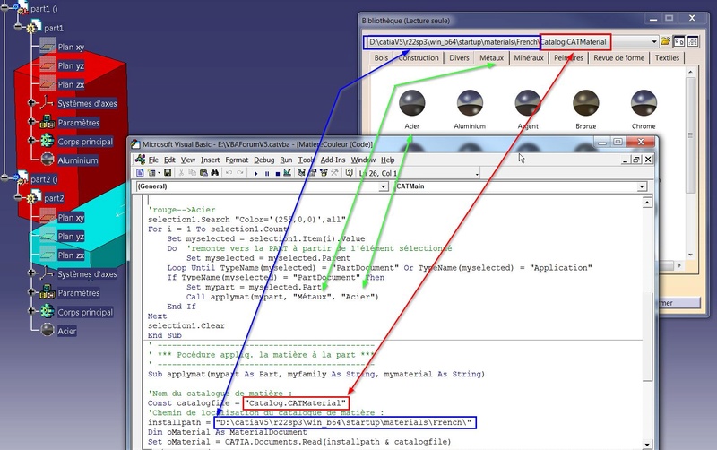Select Plan xy under part1
Image resolution: width=717 pixels, height=450 pixels.
(x=71, y=48)
